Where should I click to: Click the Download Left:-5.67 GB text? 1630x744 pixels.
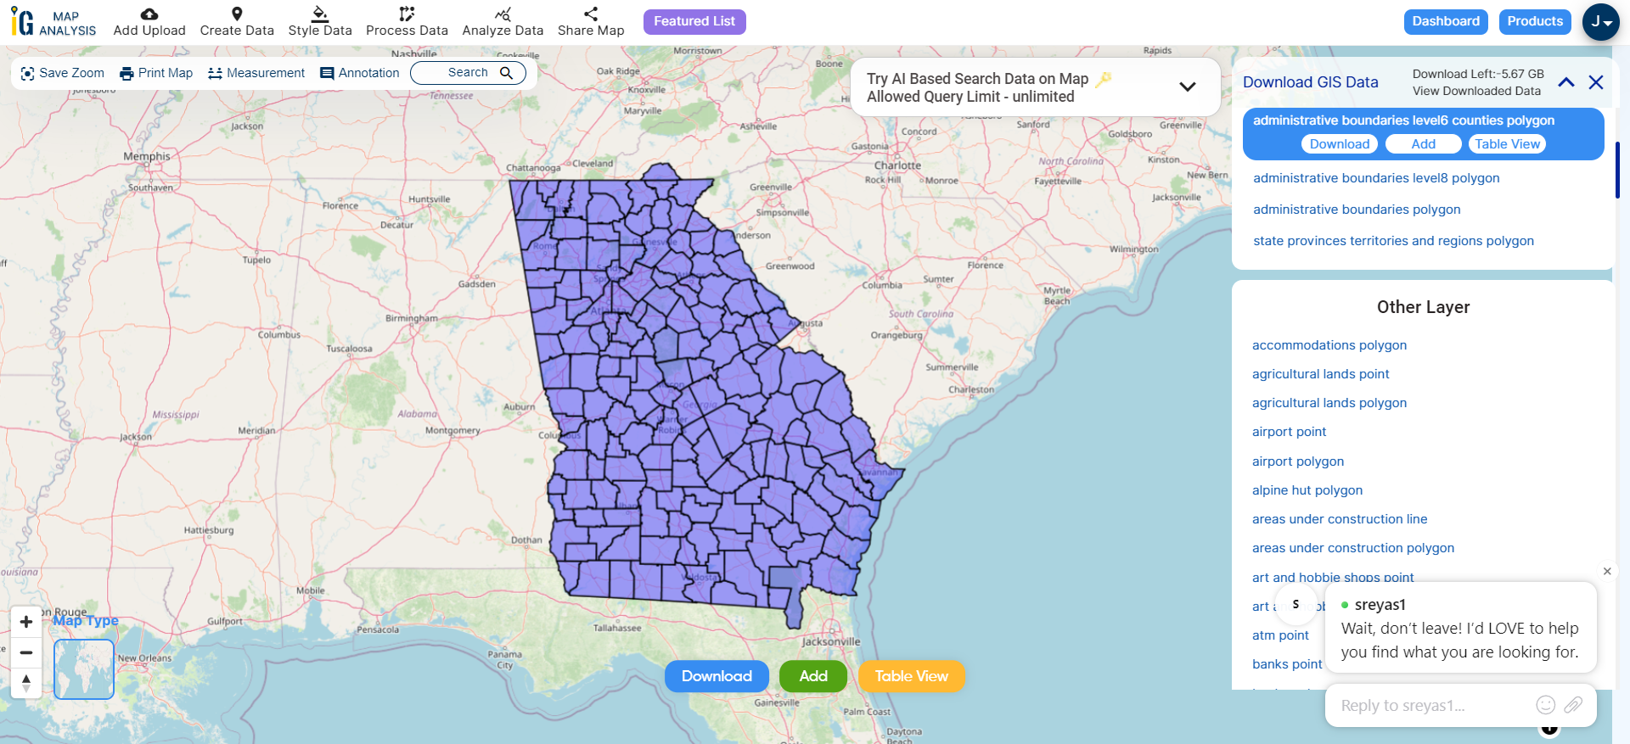1478,74
